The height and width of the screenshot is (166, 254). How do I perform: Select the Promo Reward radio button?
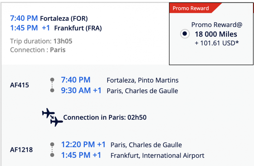(185, 34)
